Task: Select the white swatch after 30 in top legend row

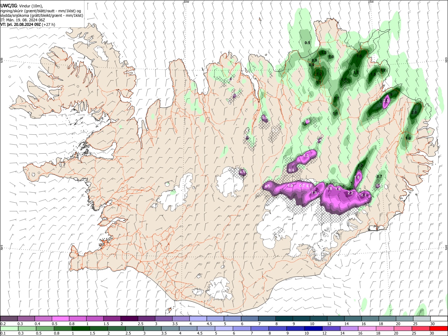Action: click(439, 318)
